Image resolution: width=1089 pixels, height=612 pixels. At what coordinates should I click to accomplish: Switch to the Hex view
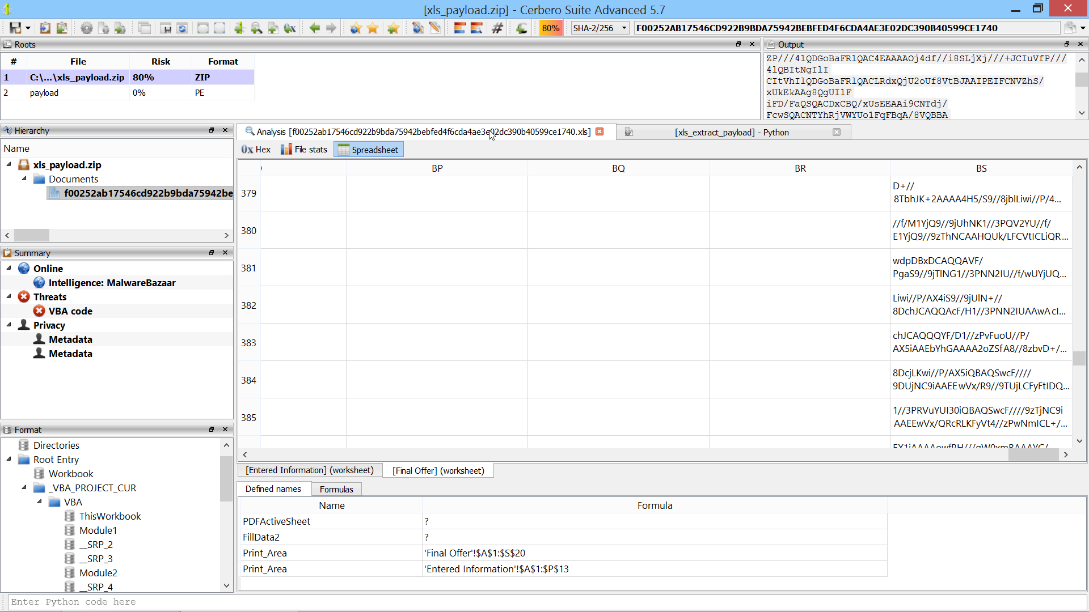256,150
